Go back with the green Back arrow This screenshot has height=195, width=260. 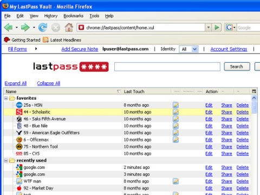(x=8, y=28)
